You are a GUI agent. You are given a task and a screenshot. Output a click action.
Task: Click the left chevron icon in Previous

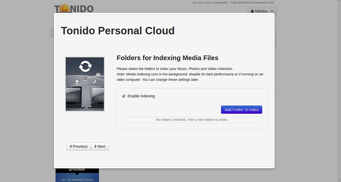pyautogui.click(x=70, y=146)
